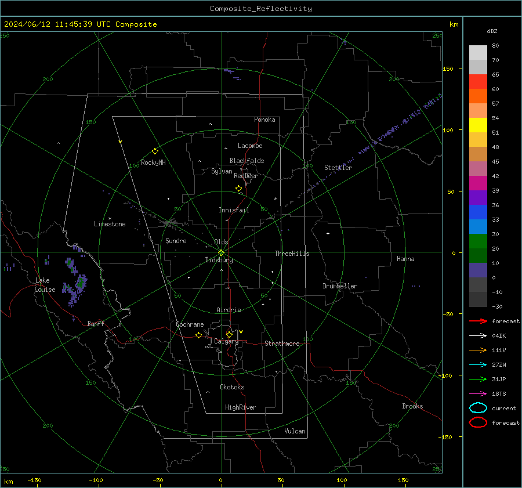Viewport: 522px width, 488px height.
Task: Click the orange 111V arrow icon
Action: point(478,350)
